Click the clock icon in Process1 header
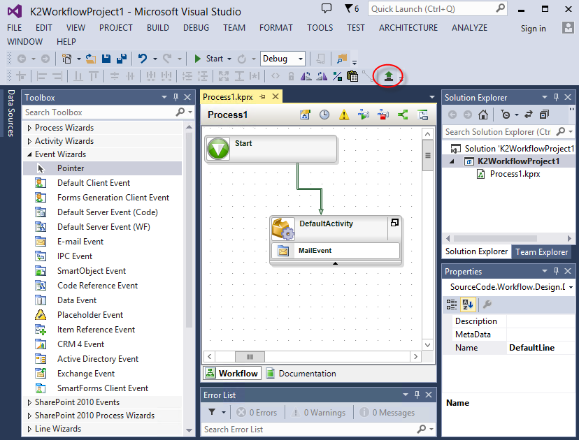 [x=324, y=115]
